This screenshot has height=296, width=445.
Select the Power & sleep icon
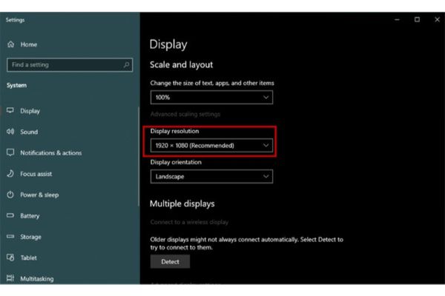[x=10, y=195]
